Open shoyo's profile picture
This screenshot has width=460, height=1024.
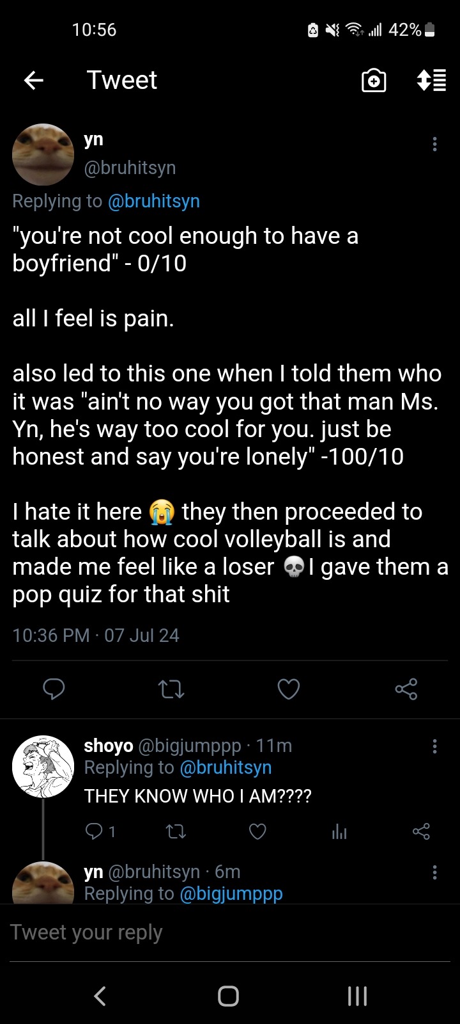click(x=43, y=766)
